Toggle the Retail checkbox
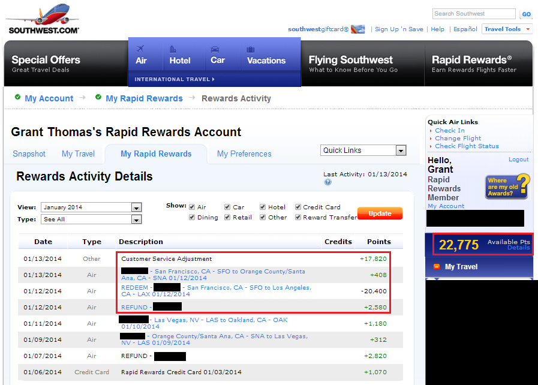The height and width of the screenshot is (385, 538). (227, 217)
